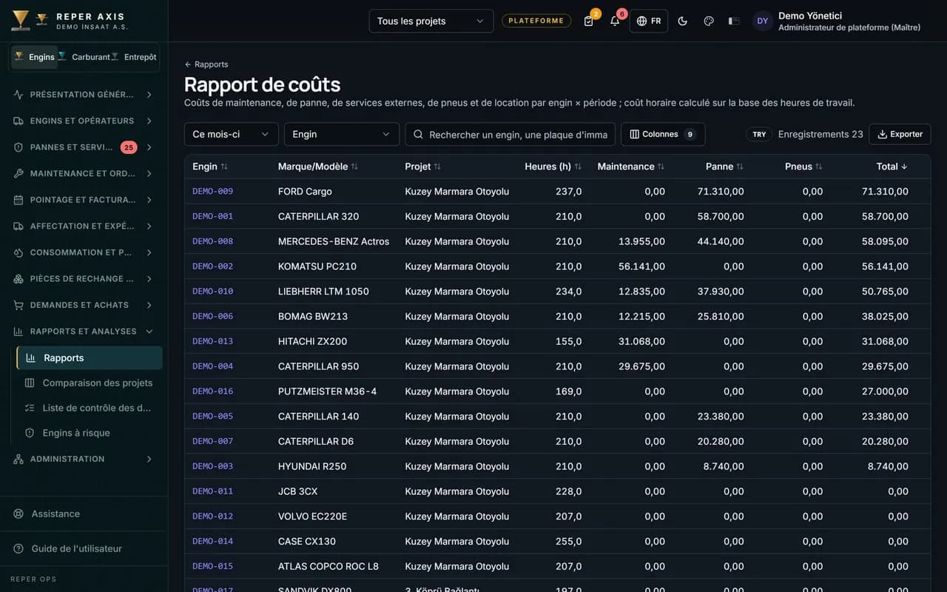Toggle dark mode moon icon
This screenshot has width=947, height=592.
point(683,21)
